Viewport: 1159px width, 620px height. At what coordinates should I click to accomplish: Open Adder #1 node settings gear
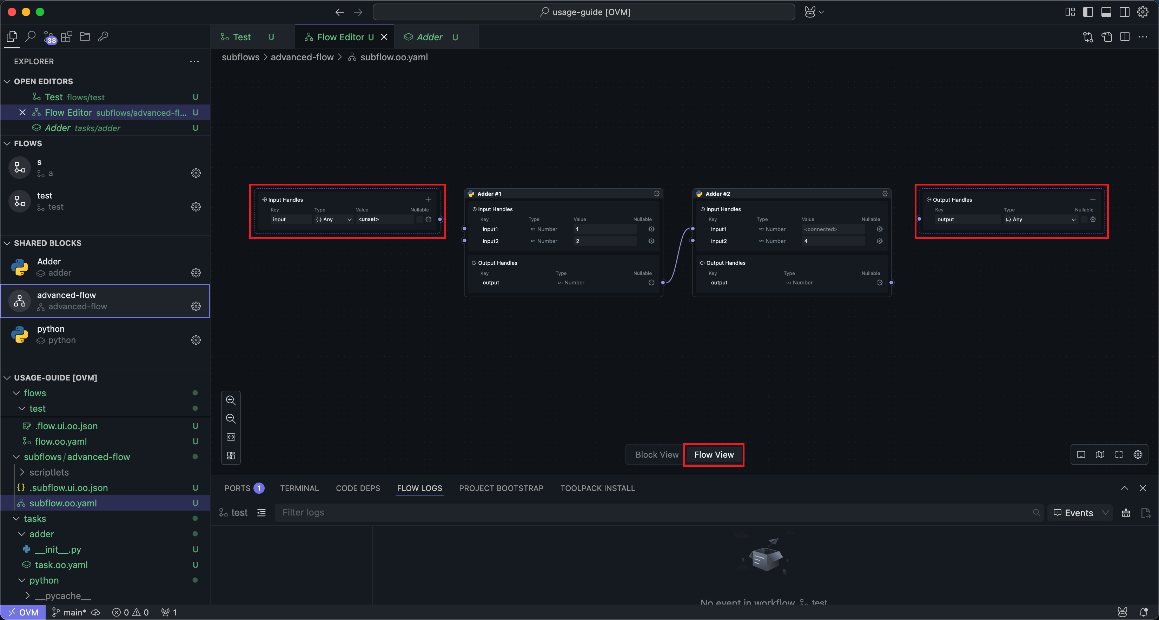656,193
